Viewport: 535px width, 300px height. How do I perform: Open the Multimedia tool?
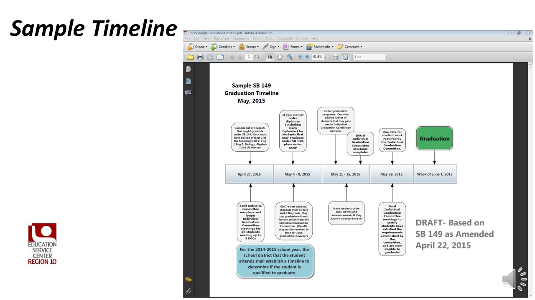coord(320,47)
